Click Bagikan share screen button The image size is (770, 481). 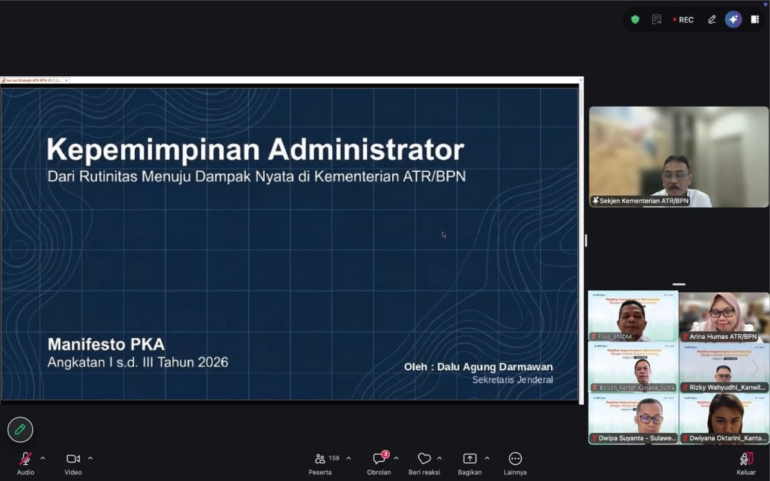[x=470, y=464]
